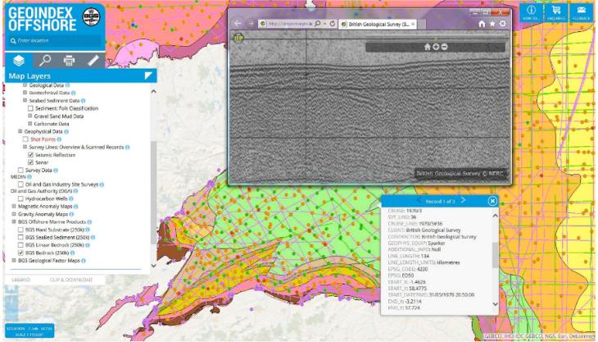Switch to the LEGEND tab
Viewport: 598px width, 342px height.
20,280
